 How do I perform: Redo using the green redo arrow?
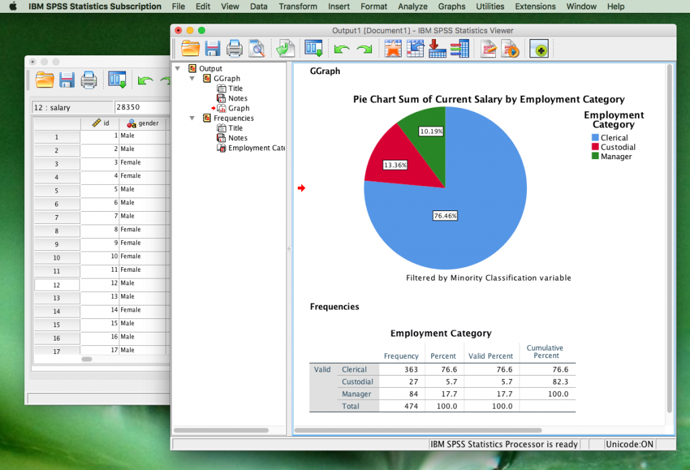click(363, 48)
